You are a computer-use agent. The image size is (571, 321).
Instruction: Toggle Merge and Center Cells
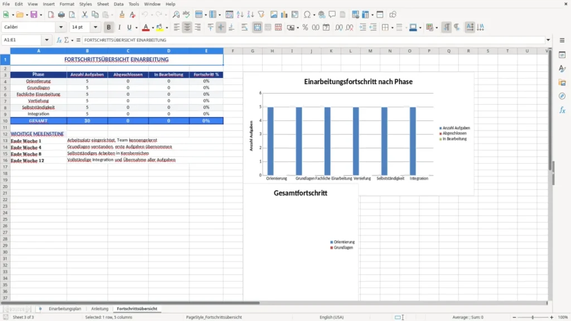point(257,27)
